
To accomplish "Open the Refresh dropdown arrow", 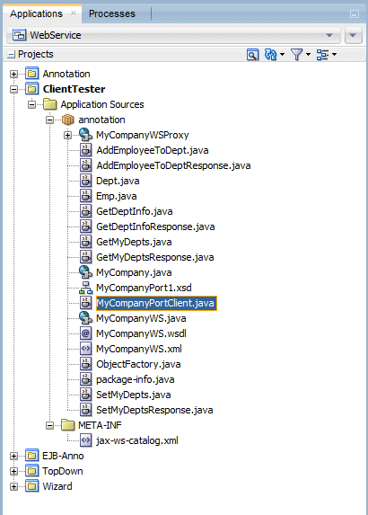I will click(282, 55).
